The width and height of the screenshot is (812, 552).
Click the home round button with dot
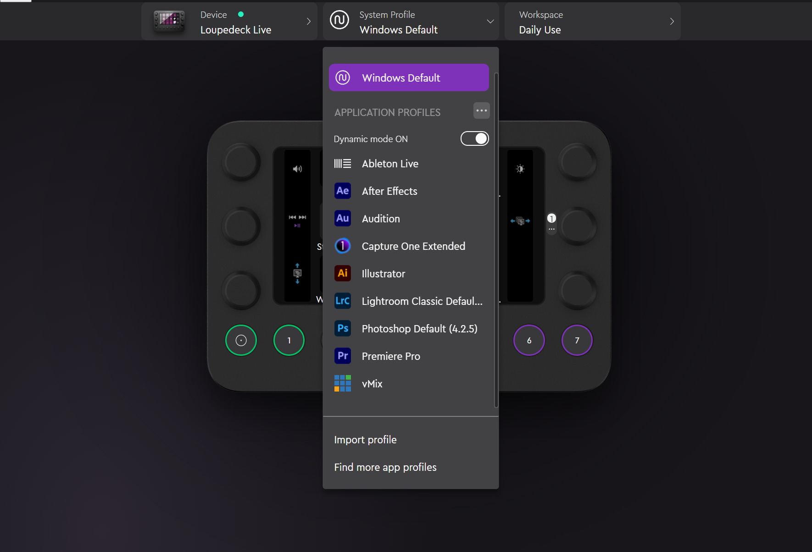point(241,340)
